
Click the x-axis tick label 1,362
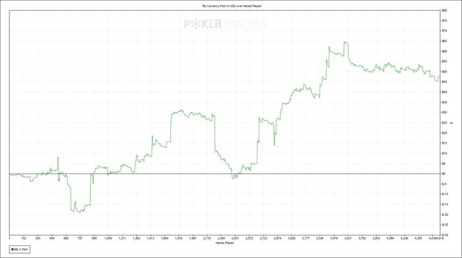coord(137,238)
